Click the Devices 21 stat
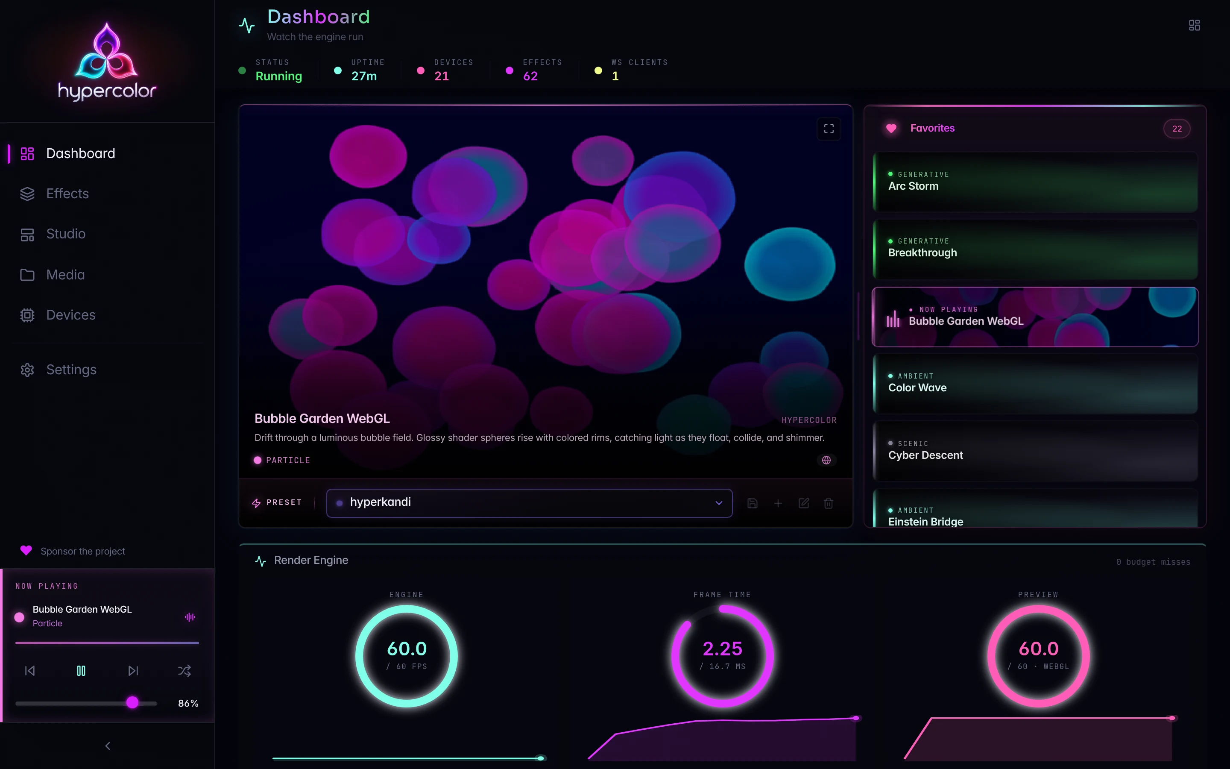The image size is (1230, 769). point(445,70)
